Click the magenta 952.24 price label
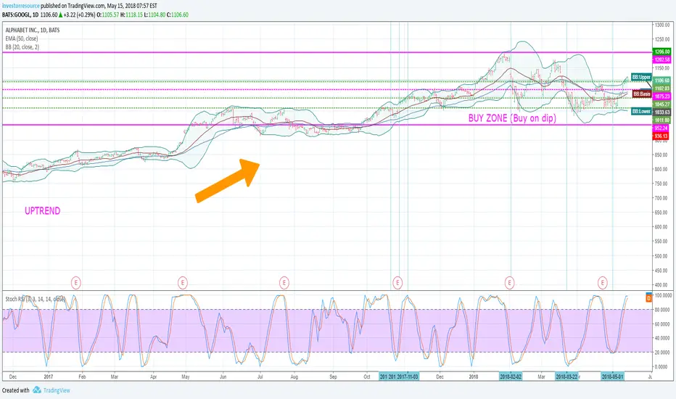This screenshot has width=676, height=399. click(661, 128)
